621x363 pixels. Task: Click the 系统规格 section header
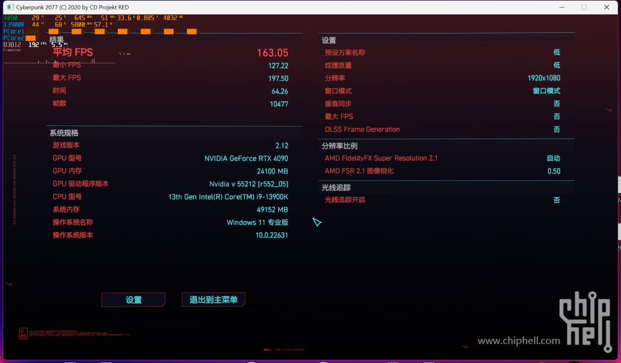(64, 133)
